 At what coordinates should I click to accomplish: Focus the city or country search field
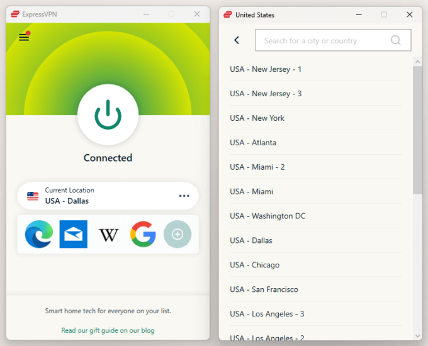334,40
